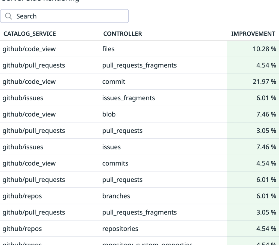Image resolution: width=279 pixels, height=245 pixels.
Task: Select github/pull_requests in the pull_requests 6.01 % row
Action: tap(34, 180)
